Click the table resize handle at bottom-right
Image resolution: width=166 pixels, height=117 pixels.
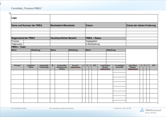[x=158, y=104]
